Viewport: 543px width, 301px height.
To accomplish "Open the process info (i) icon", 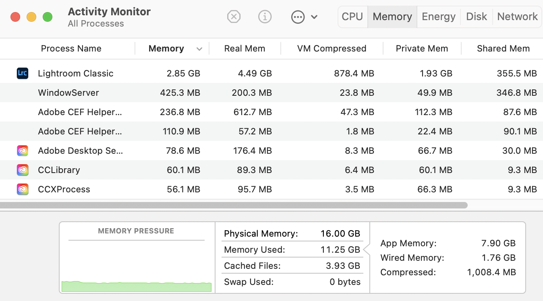I will coord(265,16).
